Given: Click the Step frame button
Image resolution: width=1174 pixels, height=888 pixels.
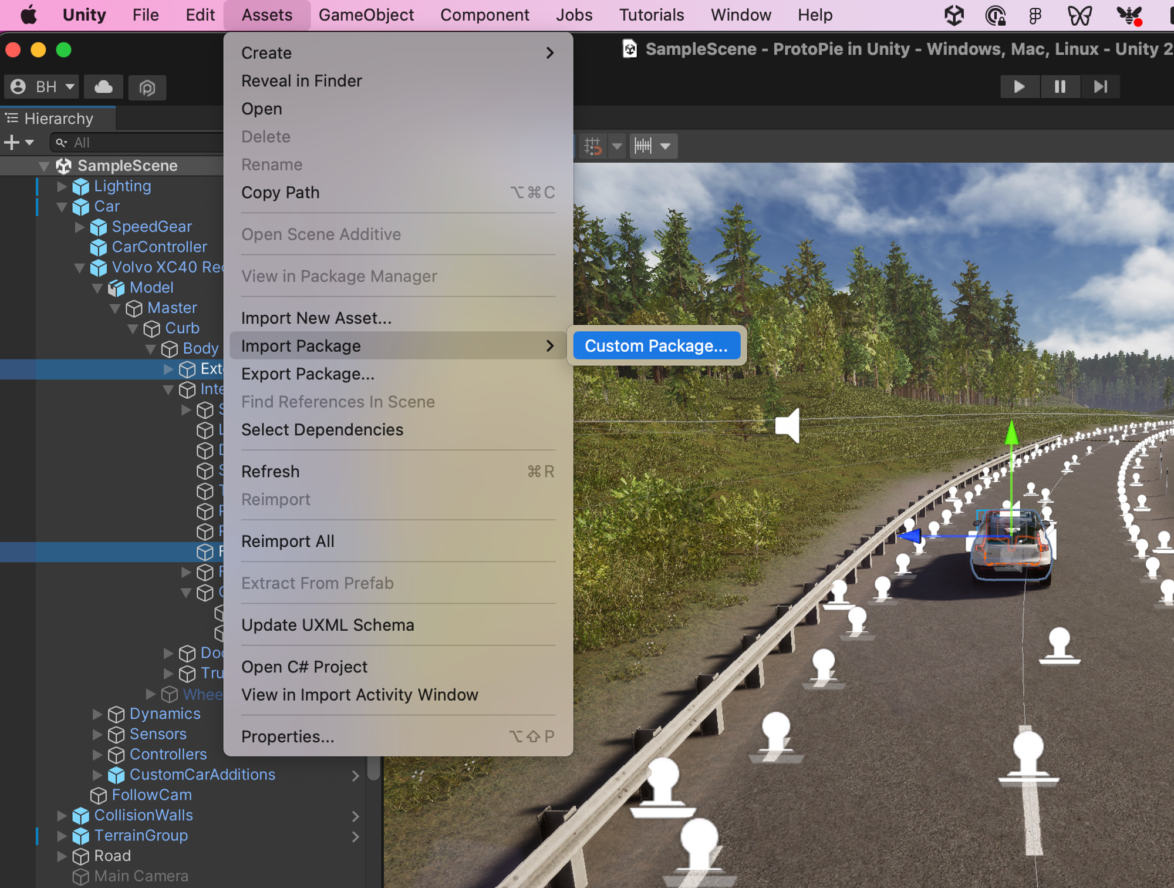Looking at the screenshot, I should point(1100,87).
